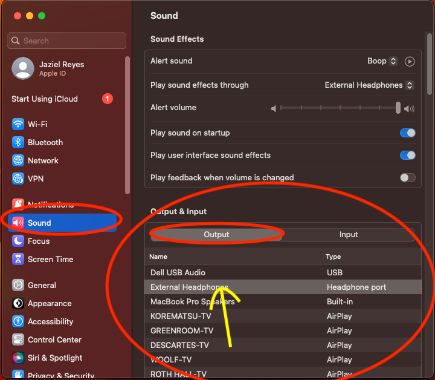435x380 pixels.
Task: Select KOREMATSU-TV AirPlay output
Action: coord(283,316)
